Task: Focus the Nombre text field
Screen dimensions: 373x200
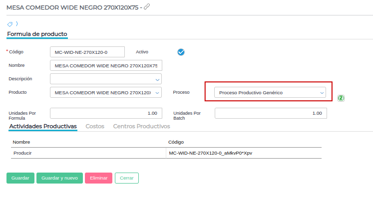Action: (106, 65)
